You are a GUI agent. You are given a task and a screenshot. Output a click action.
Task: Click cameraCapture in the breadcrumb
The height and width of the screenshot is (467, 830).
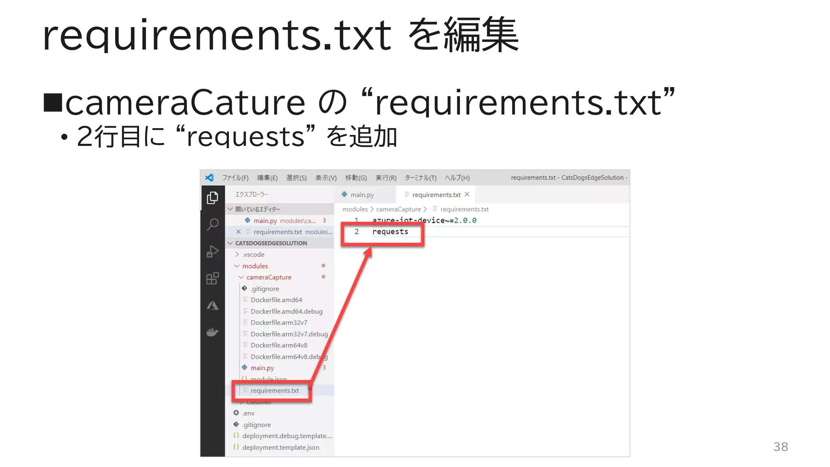click(398, 209)
